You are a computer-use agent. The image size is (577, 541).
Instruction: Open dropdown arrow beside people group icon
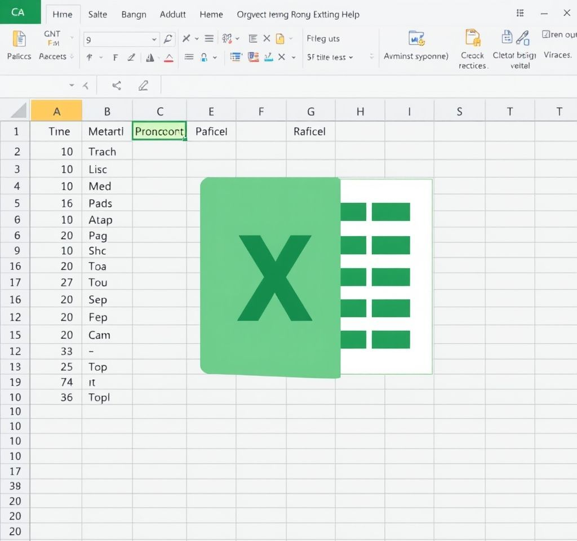pos(237,39)
